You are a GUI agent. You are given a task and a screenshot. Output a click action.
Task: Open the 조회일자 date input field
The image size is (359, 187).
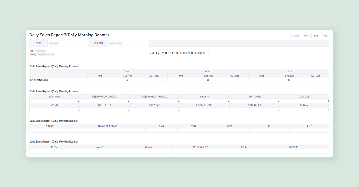(128, 44)
